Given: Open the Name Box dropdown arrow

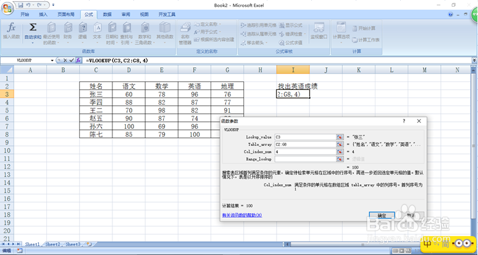Looking at the screenshot, I should click(52, 60).
